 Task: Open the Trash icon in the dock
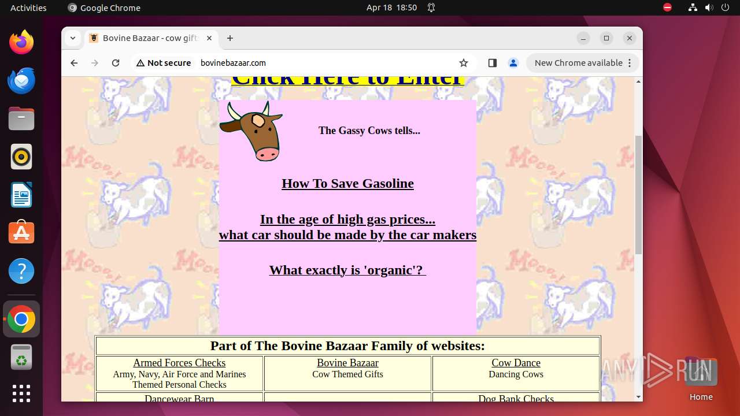(21, 357)
